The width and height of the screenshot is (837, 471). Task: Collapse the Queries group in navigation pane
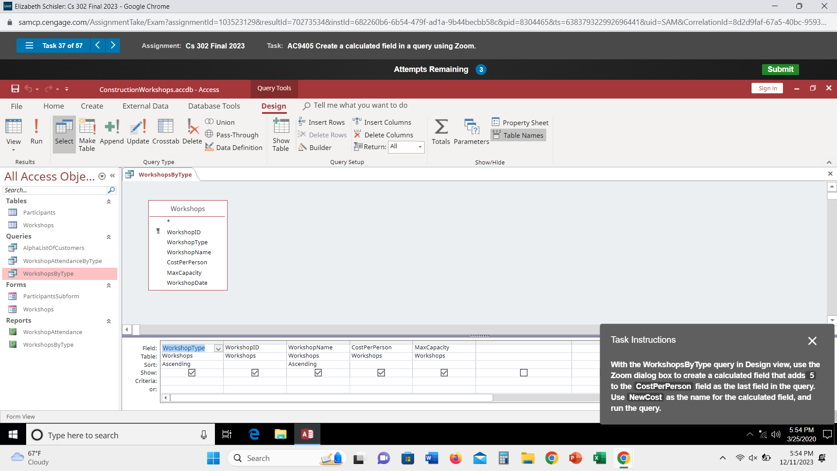pos(109,237)
